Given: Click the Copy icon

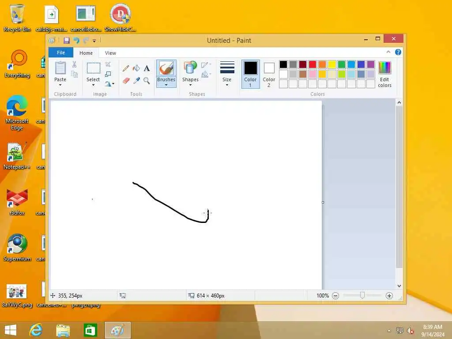Looking at the screenshot, I should click(x=74, y=74).
